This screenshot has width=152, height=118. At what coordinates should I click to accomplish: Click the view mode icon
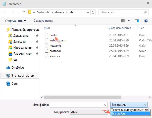123,21
